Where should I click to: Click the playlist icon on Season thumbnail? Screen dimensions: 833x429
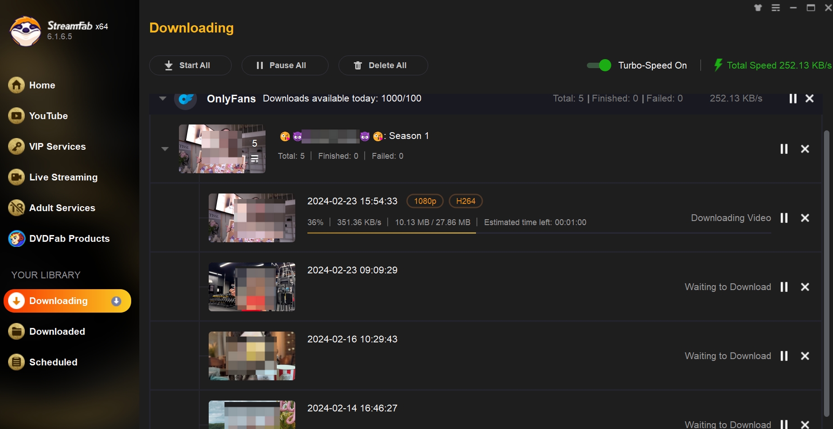click(255, 158)
